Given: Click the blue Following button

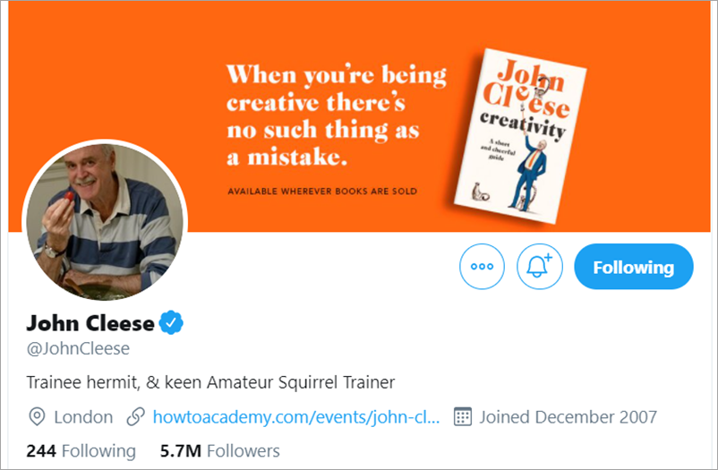Looking at the screenshot, I should point(633,267).
